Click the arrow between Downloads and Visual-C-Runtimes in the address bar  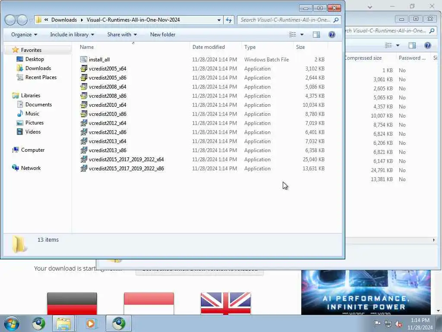tap(82, 20)
